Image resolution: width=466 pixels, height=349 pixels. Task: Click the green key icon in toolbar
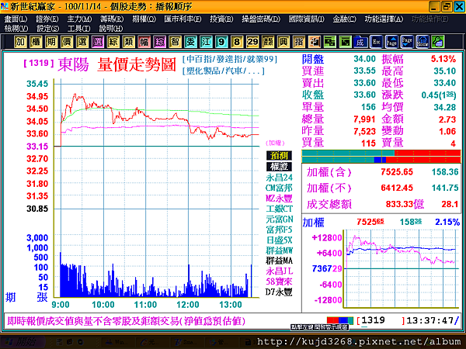(x=437, y=42)
